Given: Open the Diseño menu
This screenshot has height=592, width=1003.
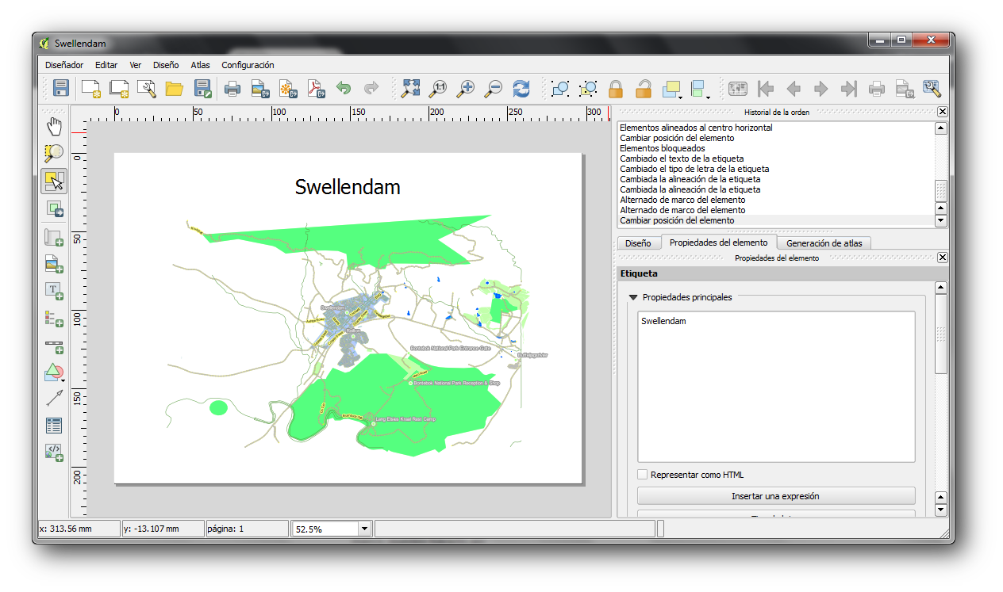Looking at the screenshot, I should [166, 65].
